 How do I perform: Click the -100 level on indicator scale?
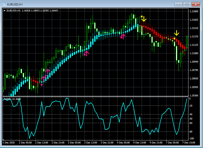(x=192, y=139)
